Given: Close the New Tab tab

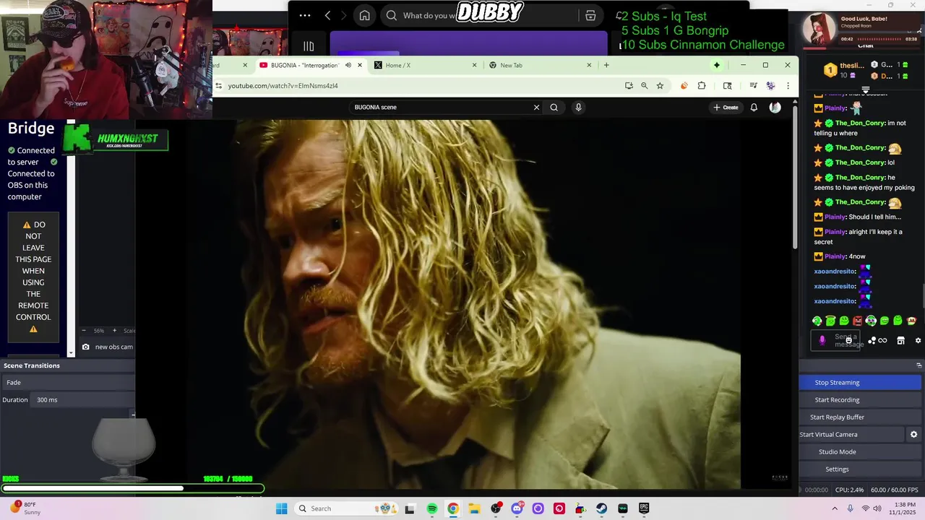Looking at the screenshot, I should pyautogui.click(x=589, y=65).
